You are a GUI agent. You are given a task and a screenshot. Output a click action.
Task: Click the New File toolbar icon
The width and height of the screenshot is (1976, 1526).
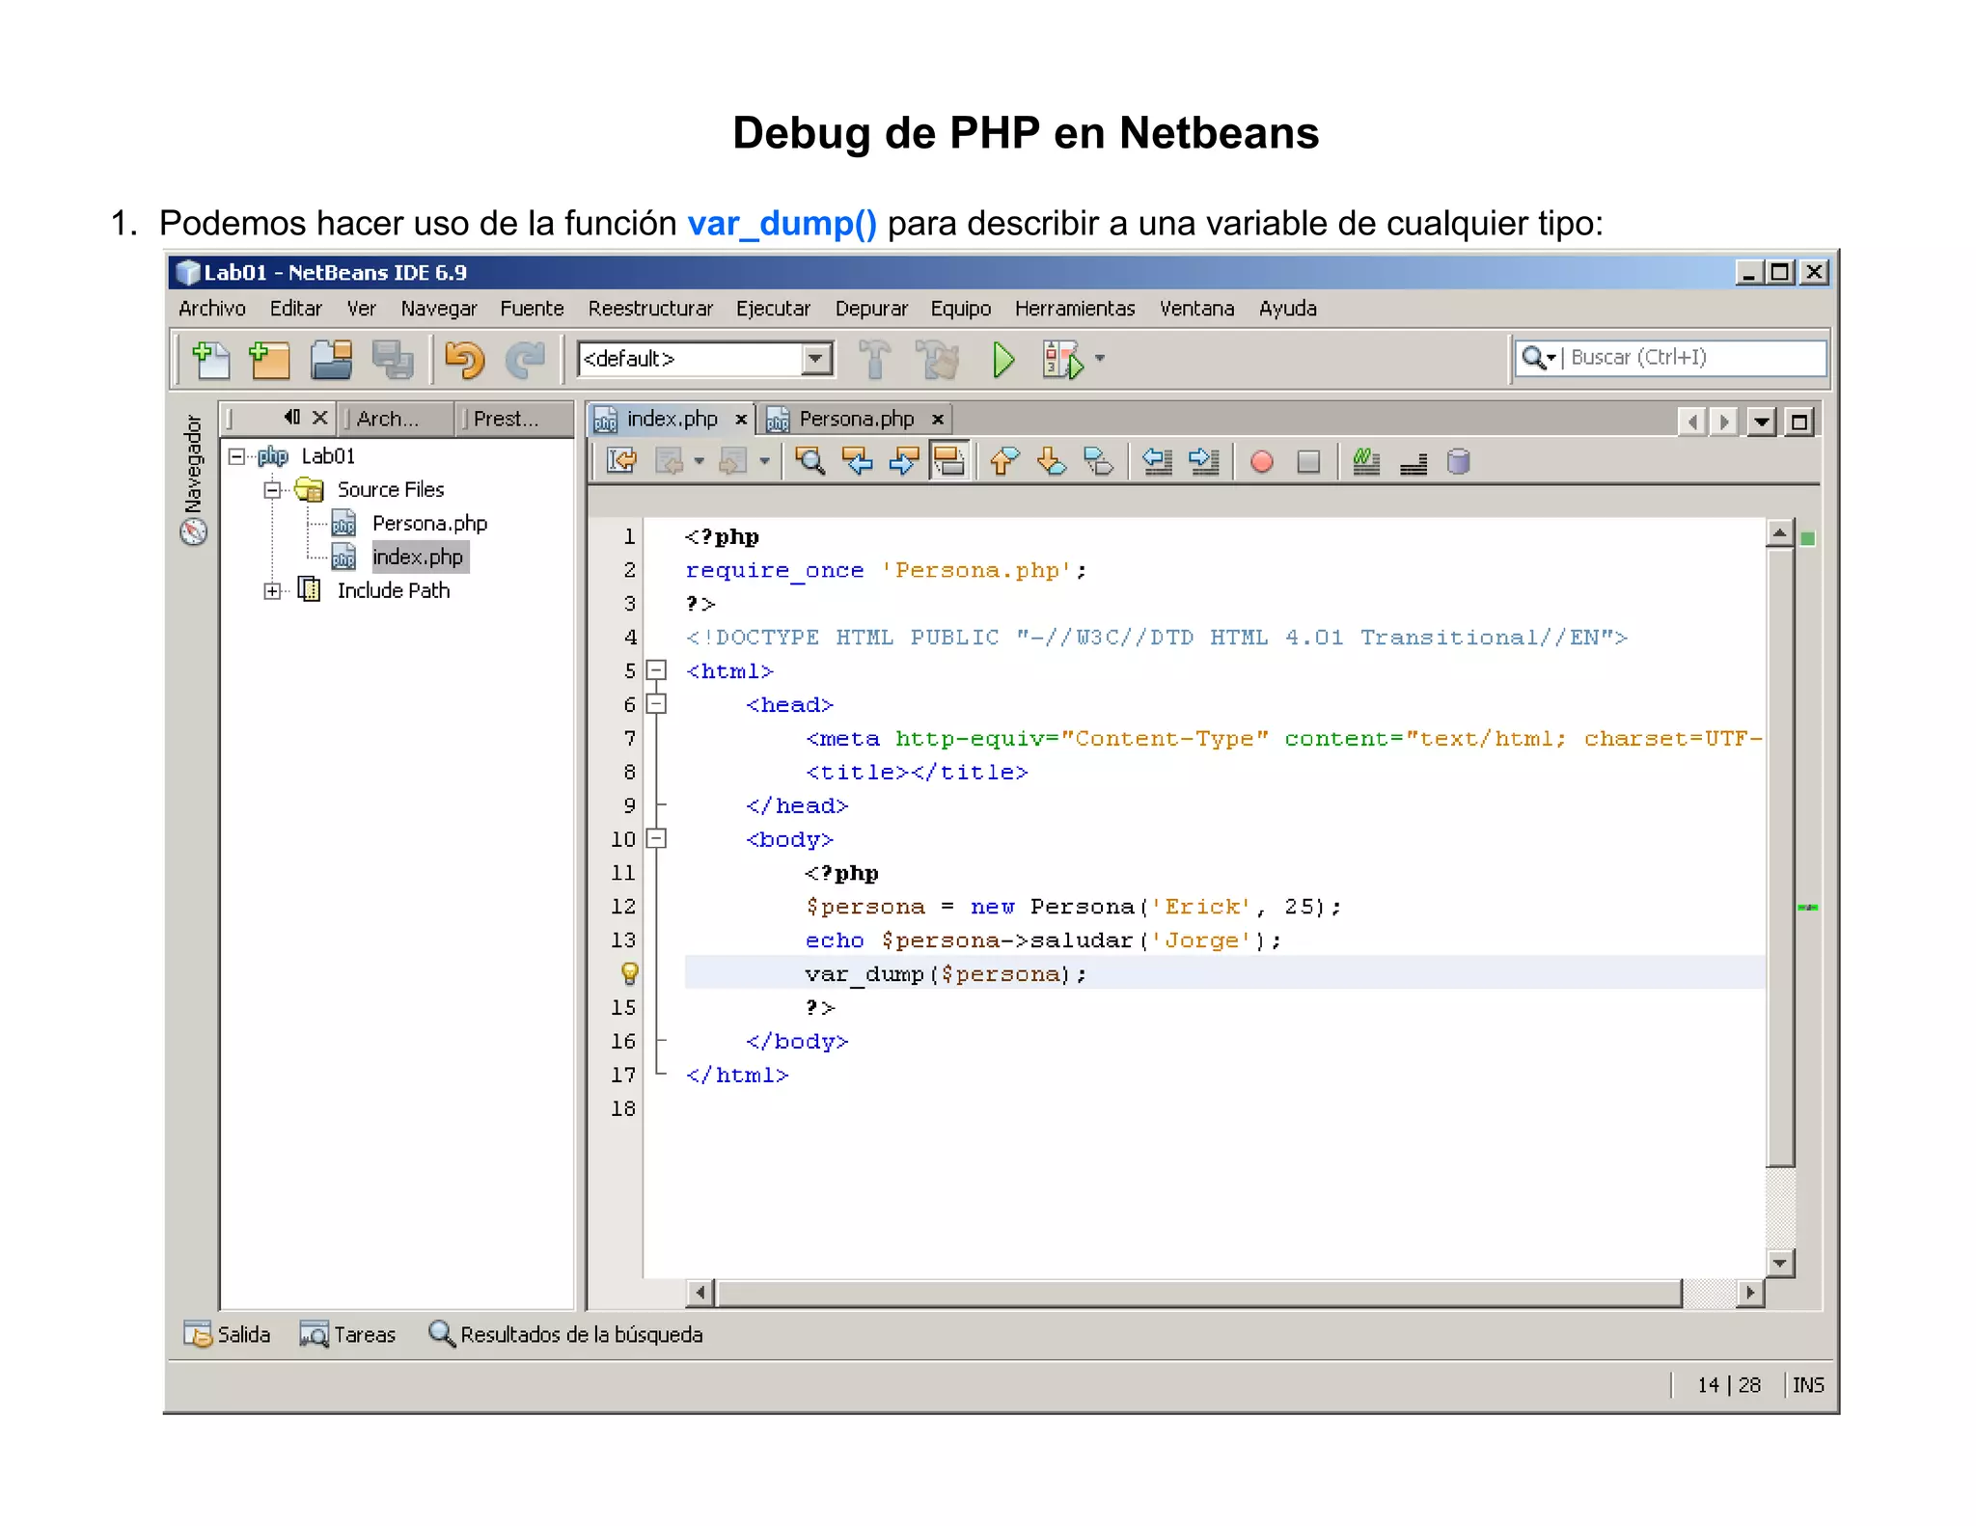[210, 360]
